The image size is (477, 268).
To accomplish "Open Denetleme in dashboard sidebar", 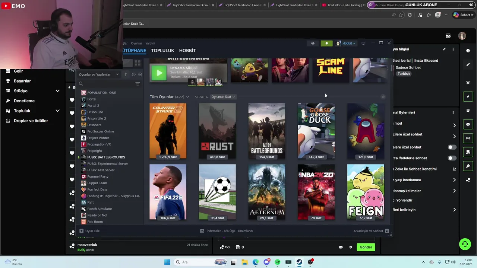I will click(x=24, y=101).
